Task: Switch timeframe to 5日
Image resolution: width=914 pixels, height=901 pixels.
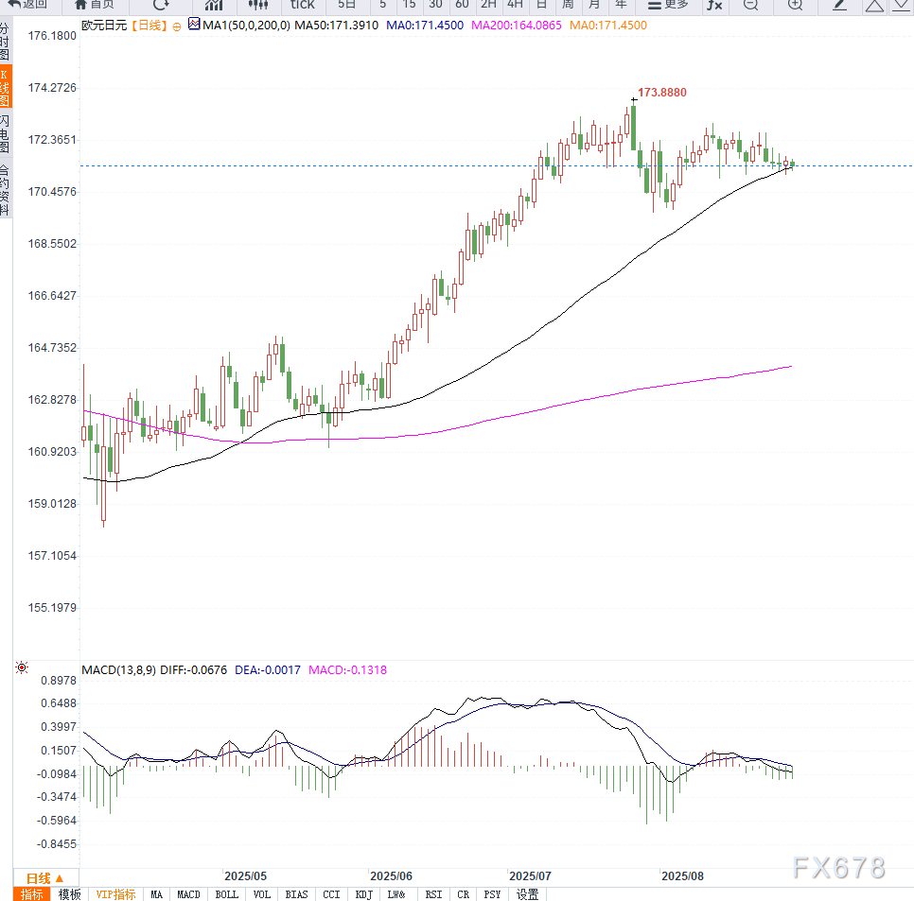Action: (x=347, y=5)
